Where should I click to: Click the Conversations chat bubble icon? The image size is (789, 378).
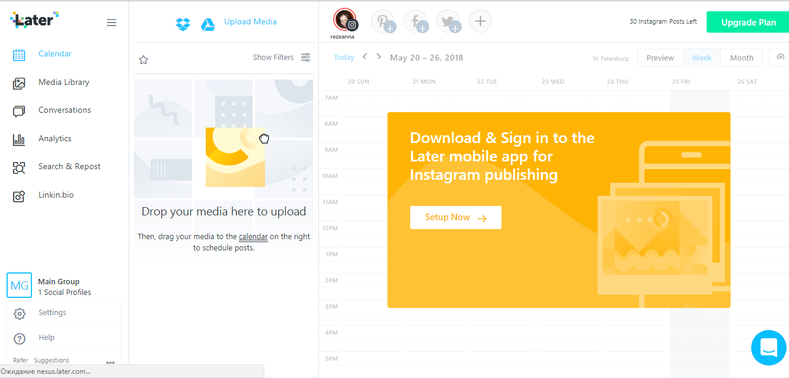tap(19, 111)
